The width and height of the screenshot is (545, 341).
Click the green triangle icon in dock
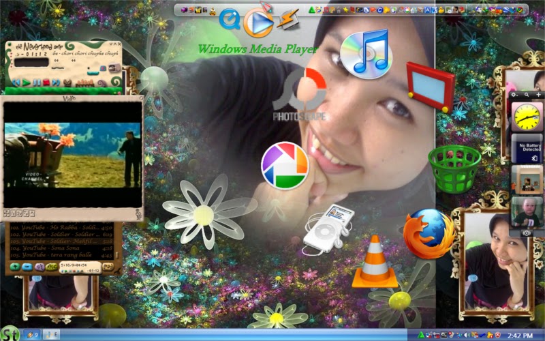coord(311,10)
